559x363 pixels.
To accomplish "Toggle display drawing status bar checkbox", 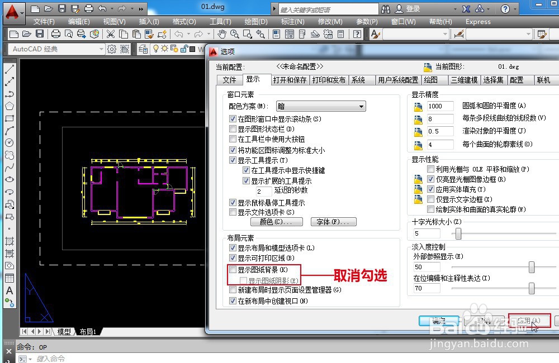I will point(233,128).
